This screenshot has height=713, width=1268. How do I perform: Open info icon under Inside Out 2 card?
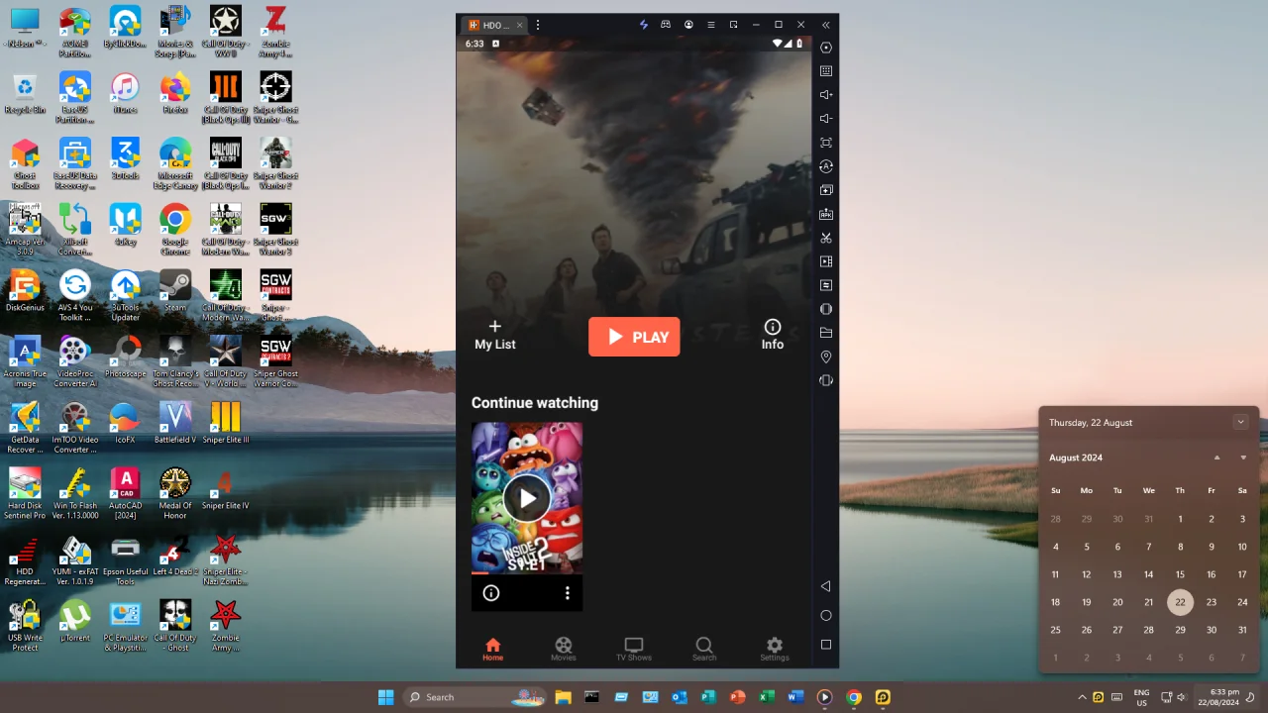(x=491, y=593)
